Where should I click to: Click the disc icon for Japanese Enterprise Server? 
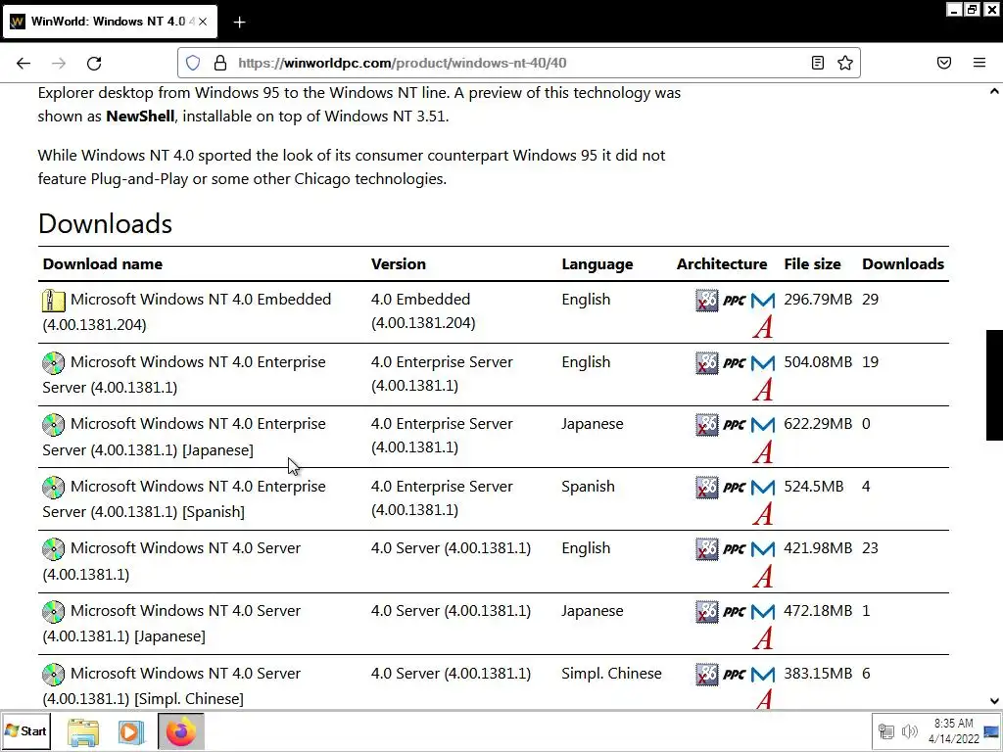pyautogui.click(x=53, y=425)
